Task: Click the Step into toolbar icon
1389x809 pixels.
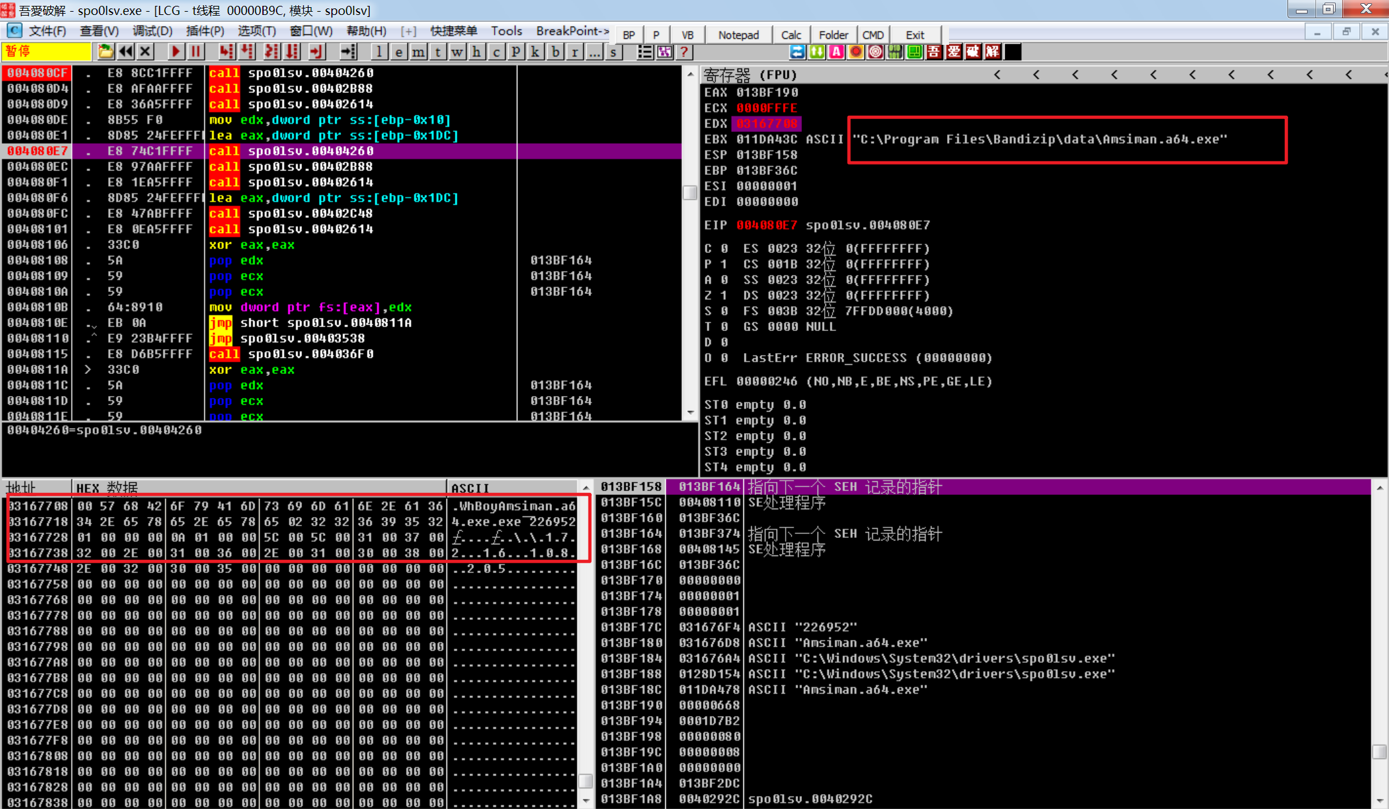Action: point(226,52)
